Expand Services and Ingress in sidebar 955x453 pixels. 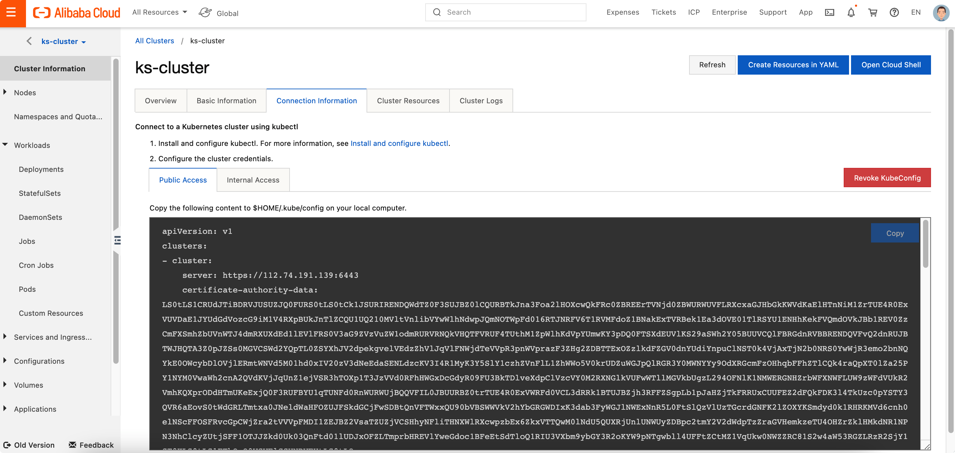pos(53,337)
